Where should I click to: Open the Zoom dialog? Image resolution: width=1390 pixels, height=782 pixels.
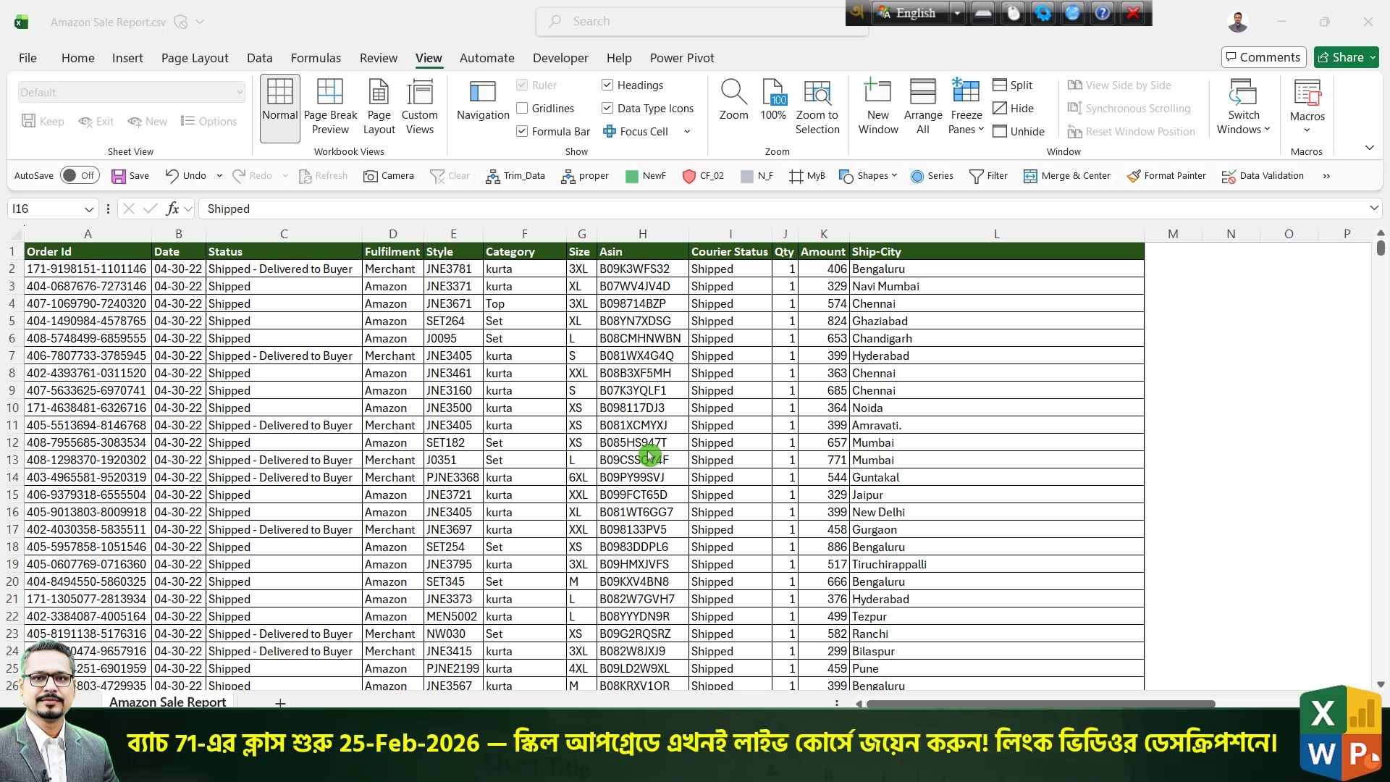click(x=733, y=101)
